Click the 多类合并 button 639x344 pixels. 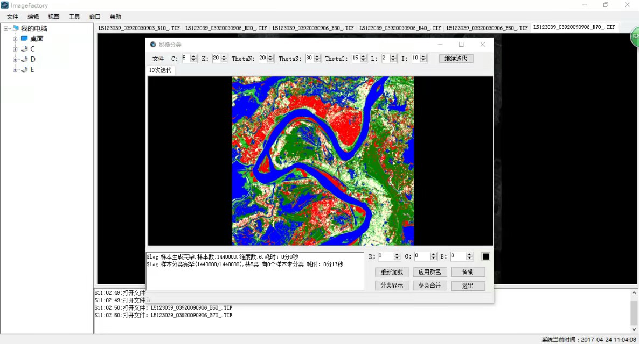tap(429, 285)
